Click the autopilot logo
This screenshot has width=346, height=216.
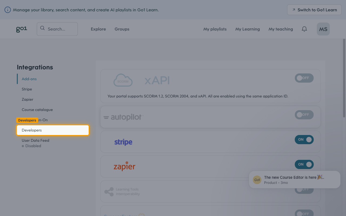coord(123,117)
